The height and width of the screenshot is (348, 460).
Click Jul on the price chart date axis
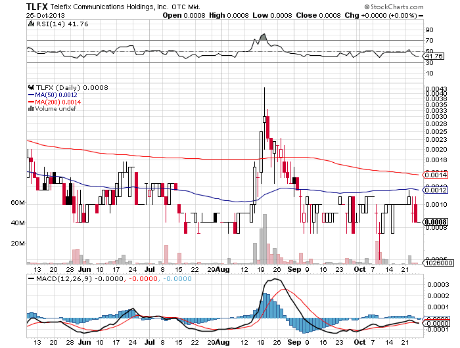pyautogui.click(x=150, y=269)
